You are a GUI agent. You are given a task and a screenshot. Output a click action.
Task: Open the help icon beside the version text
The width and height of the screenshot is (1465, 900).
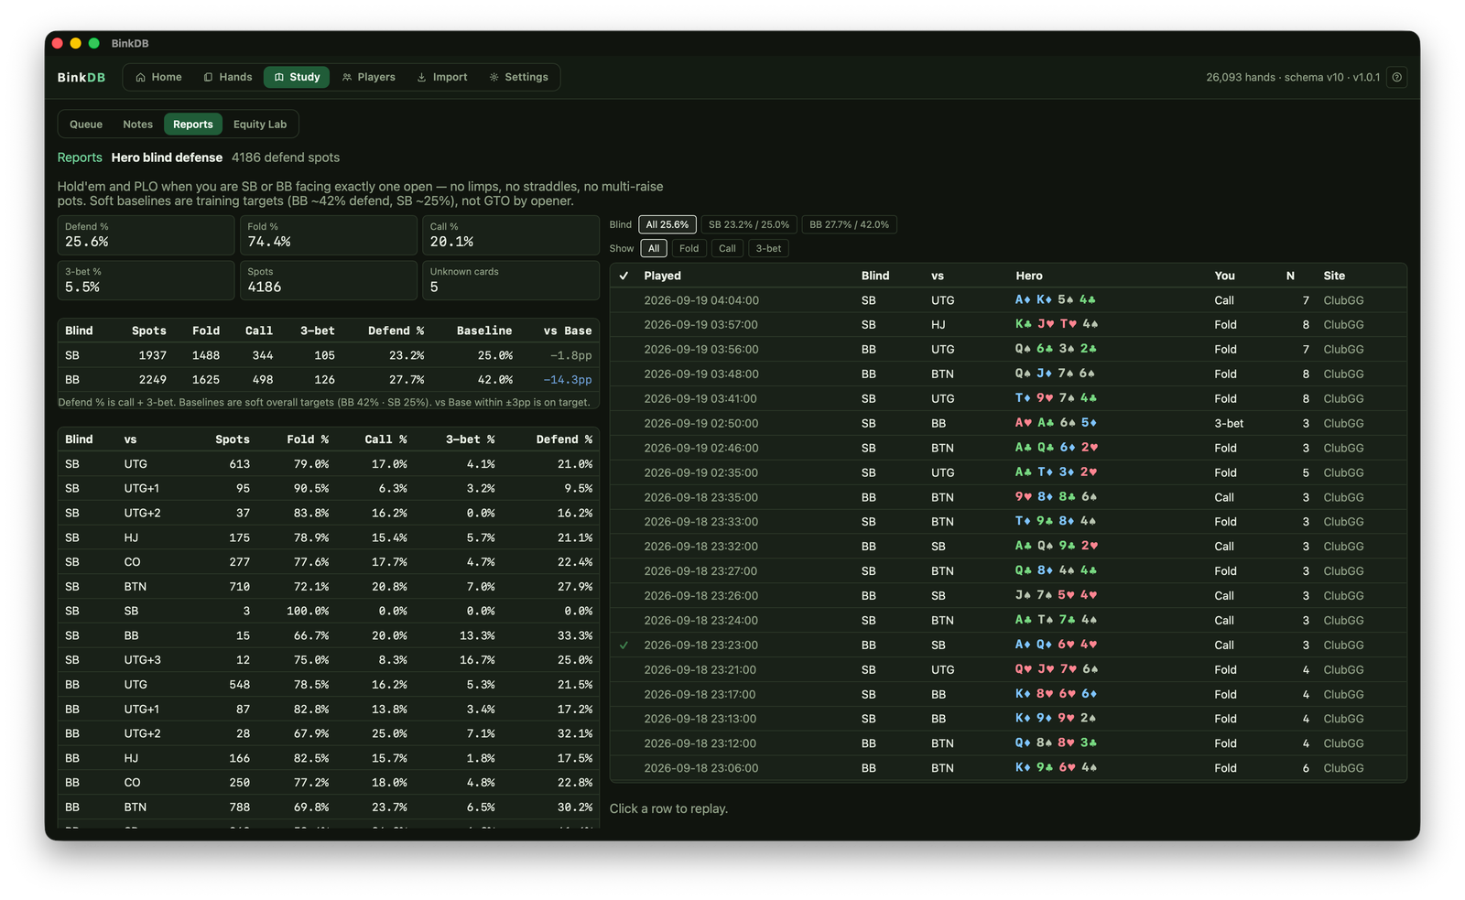click(1397, 78)
